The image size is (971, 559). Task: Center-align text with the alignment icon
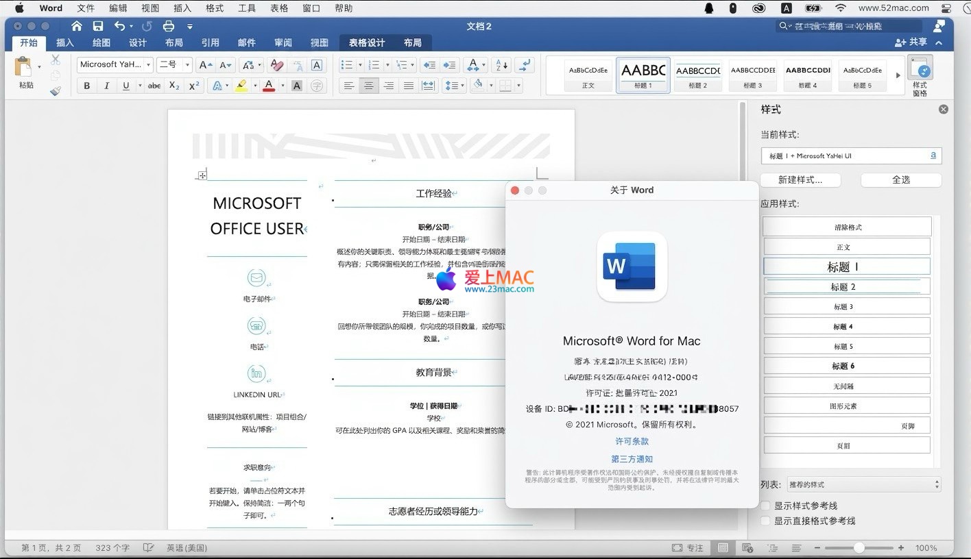(x=369, y=86)
